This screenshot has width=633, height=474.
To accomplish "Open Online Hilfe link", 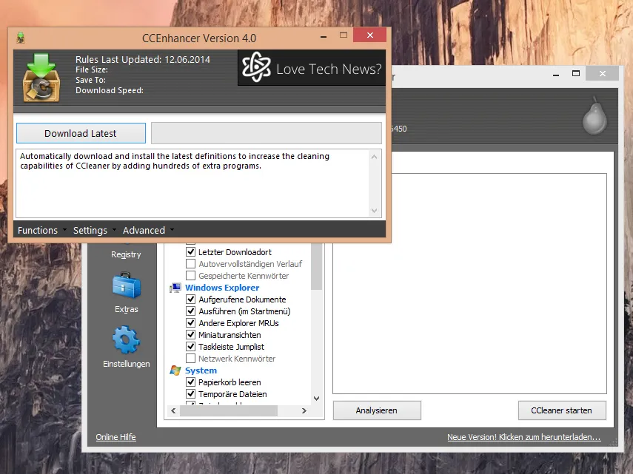I will pyautogui.click(x=115, y=437).
